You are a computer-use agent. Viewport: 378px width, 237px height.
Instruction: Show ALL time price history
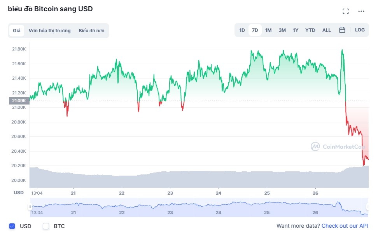coord(327,30)
